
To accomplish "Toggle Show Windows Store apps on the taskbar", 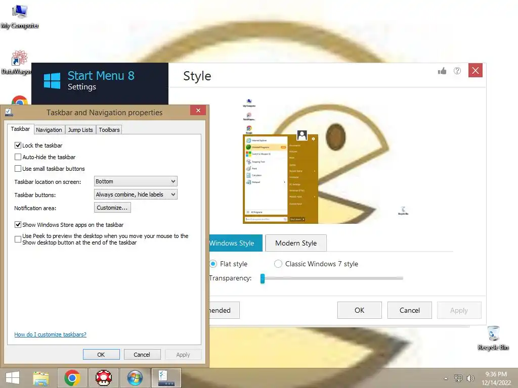I will point(18,225).
